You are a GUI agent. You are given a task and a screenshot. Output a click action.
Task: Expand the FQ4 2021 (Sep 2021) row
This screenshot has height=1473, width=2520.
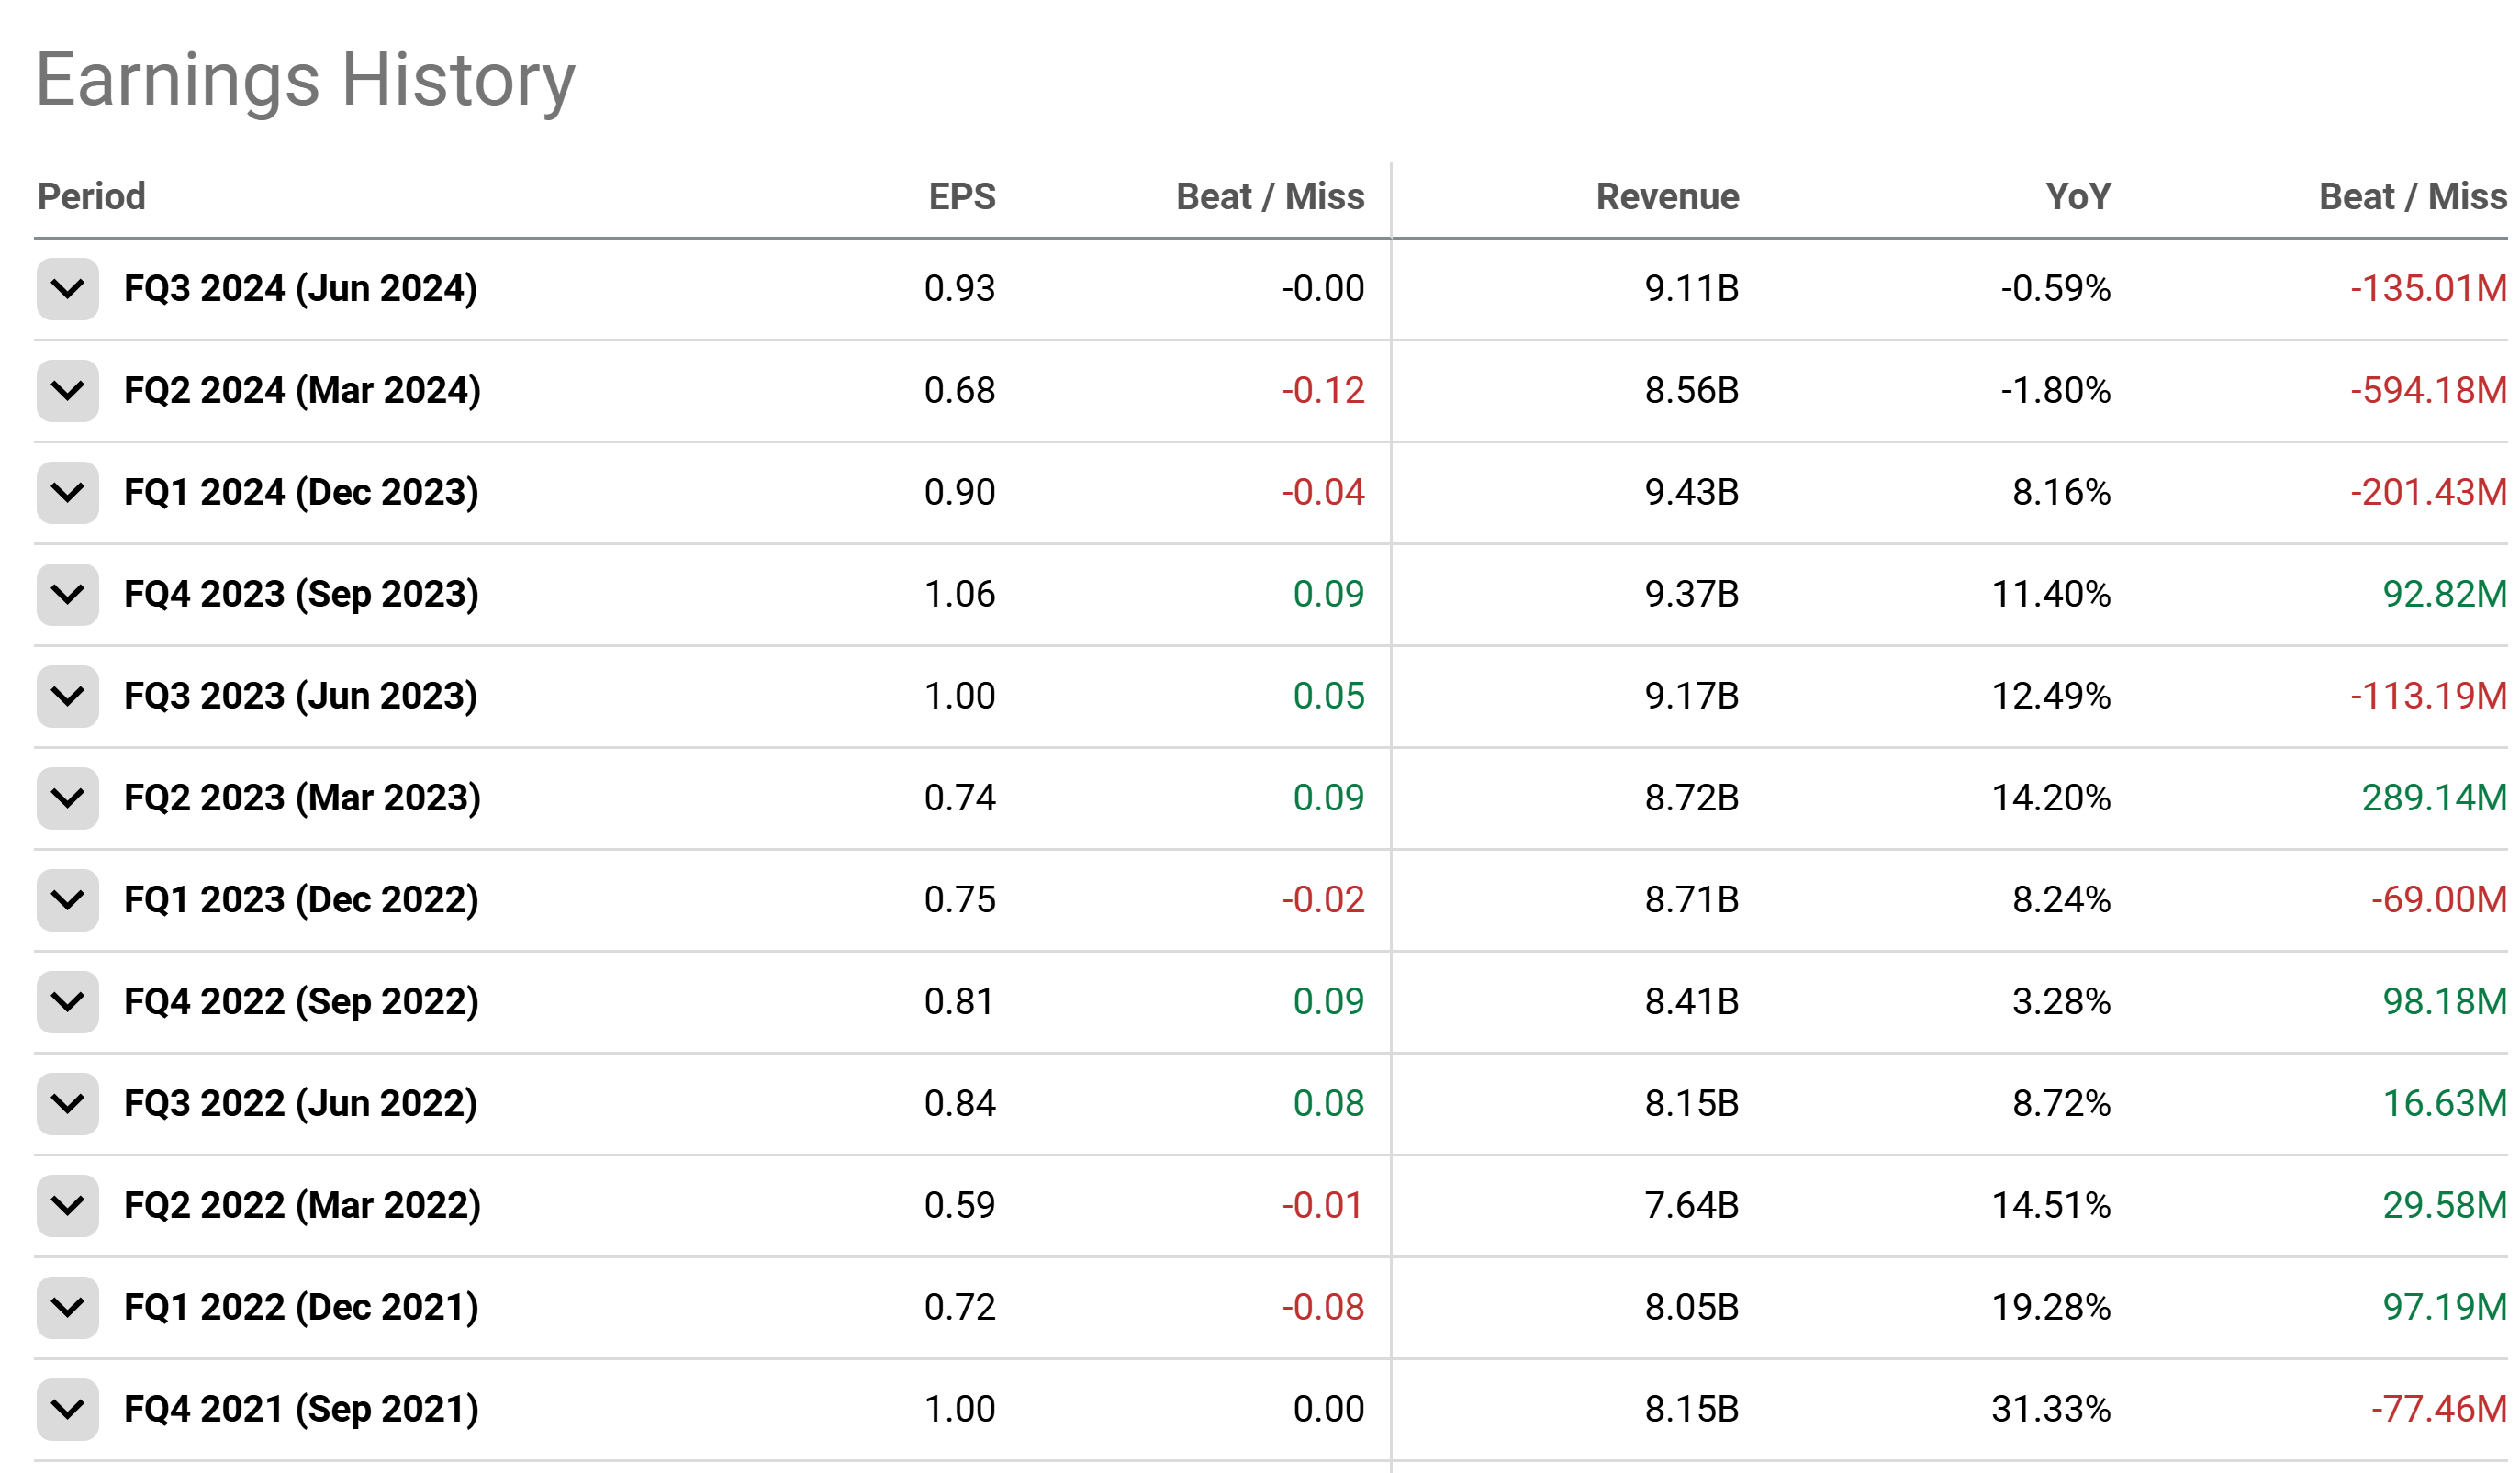pyautogui.click(x=67, y=1410)
